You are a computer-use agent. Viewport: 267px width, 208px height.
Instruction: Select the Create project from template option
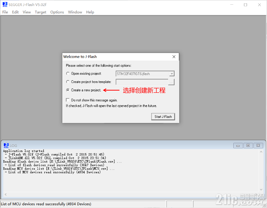(68, 82)
